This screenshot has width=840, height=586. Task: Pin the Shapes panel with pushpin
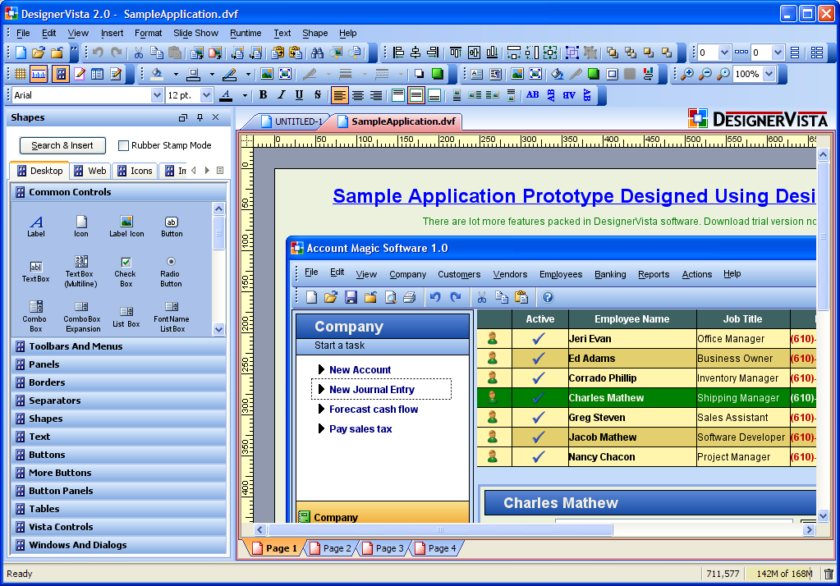pyautogui.click(x=200, y=117)
